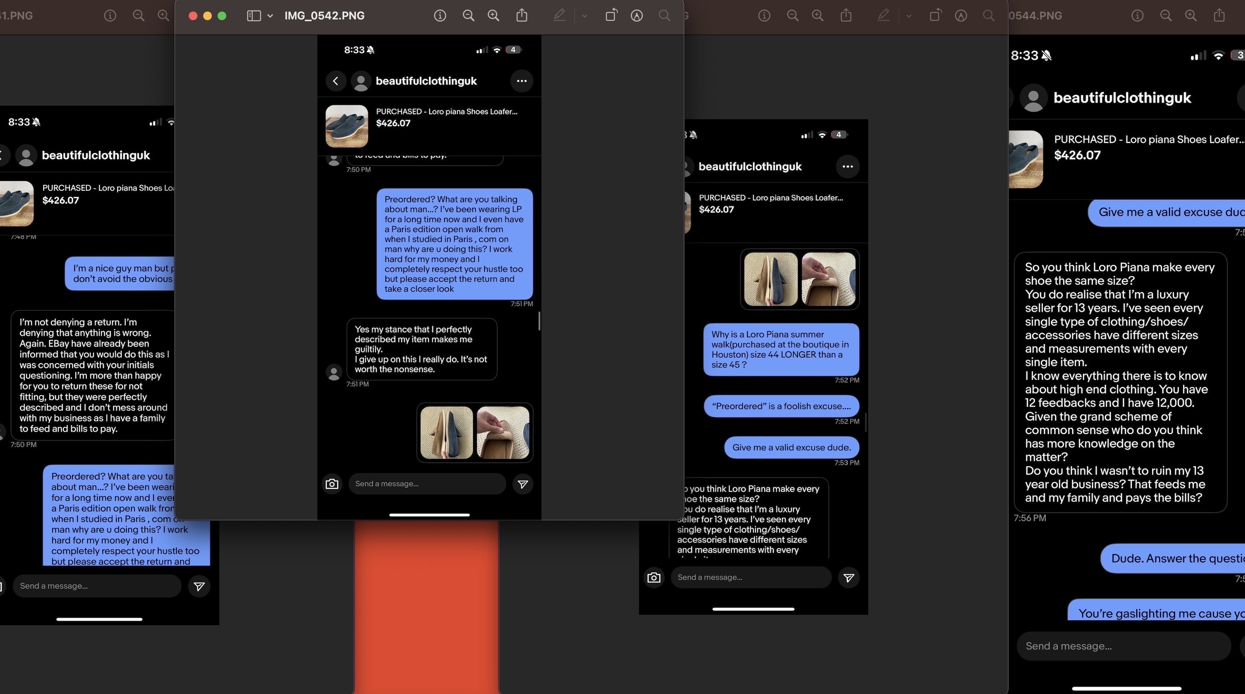Click the chat scrollbar in the IMG_0542 image
1245x694 pixels.
click(539, 321)
